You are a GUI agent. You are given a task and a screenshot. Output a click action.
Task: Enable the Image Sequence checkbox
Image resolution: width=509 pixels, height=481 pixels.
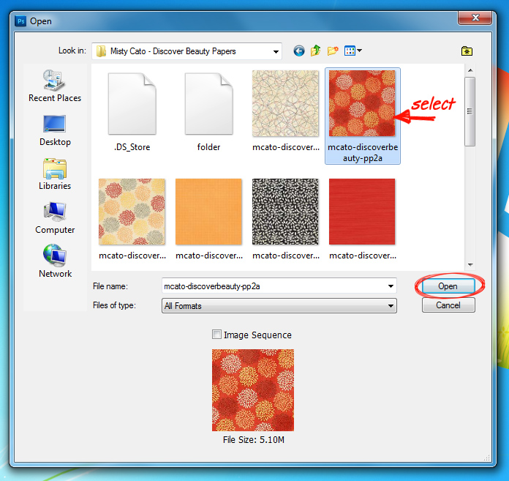[216, 334]
